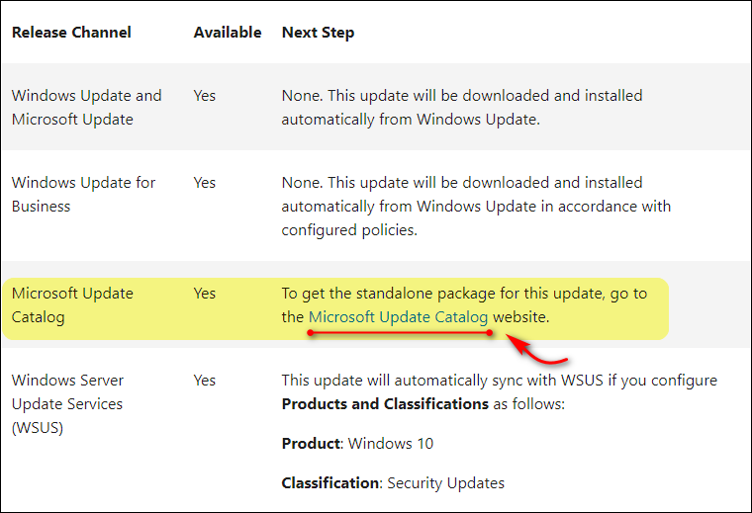752x513 pixels.
Task: Select the highlighted Microsoft Update Catalog channel cell
Action: (71, 304)
